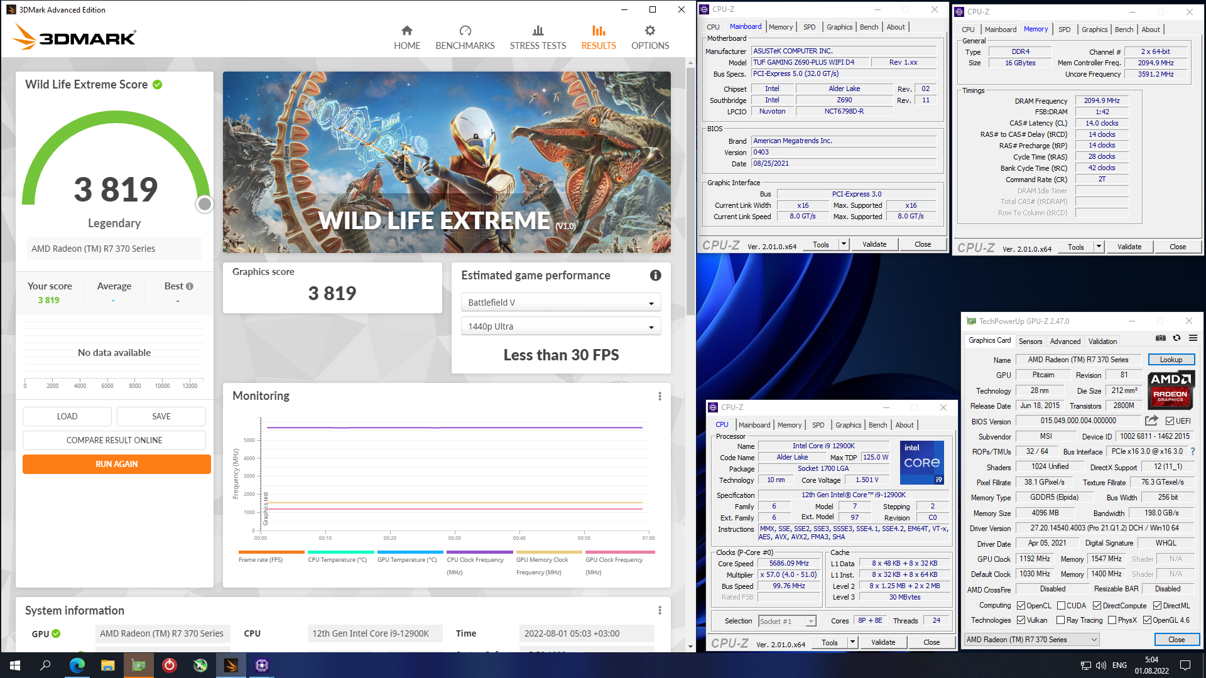This screenshot has width=1206, height=678.
Task: Click the Intel Core i9 logo in CPU-Z
Action: click(921, 463)
